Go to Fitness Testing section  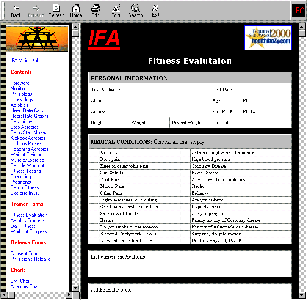pyautogui.click(x=26, y=171)
